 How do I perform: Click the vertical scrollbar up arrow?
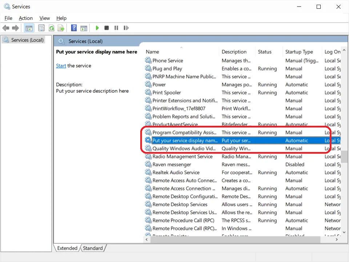(344, 50)
